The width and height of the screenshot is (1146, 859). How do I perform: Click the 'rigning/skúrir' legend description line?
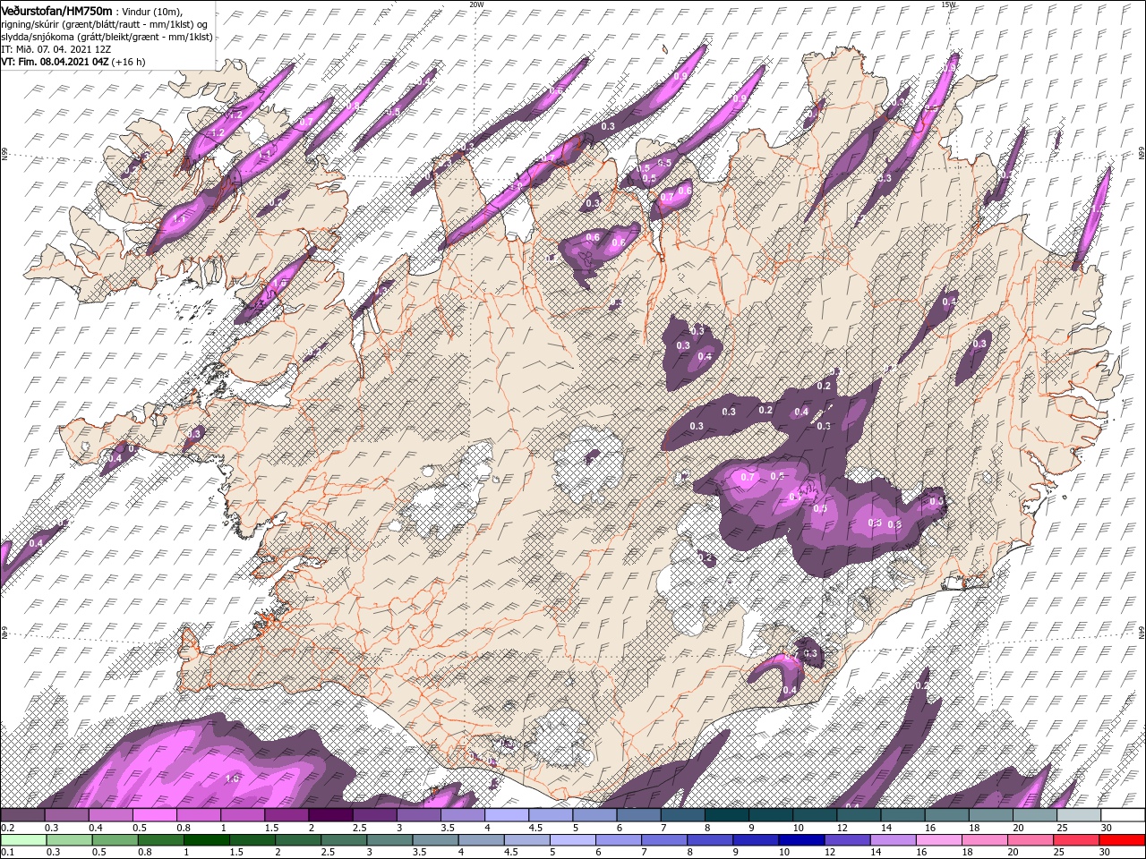pyautogui.click(x=105, y=23)
